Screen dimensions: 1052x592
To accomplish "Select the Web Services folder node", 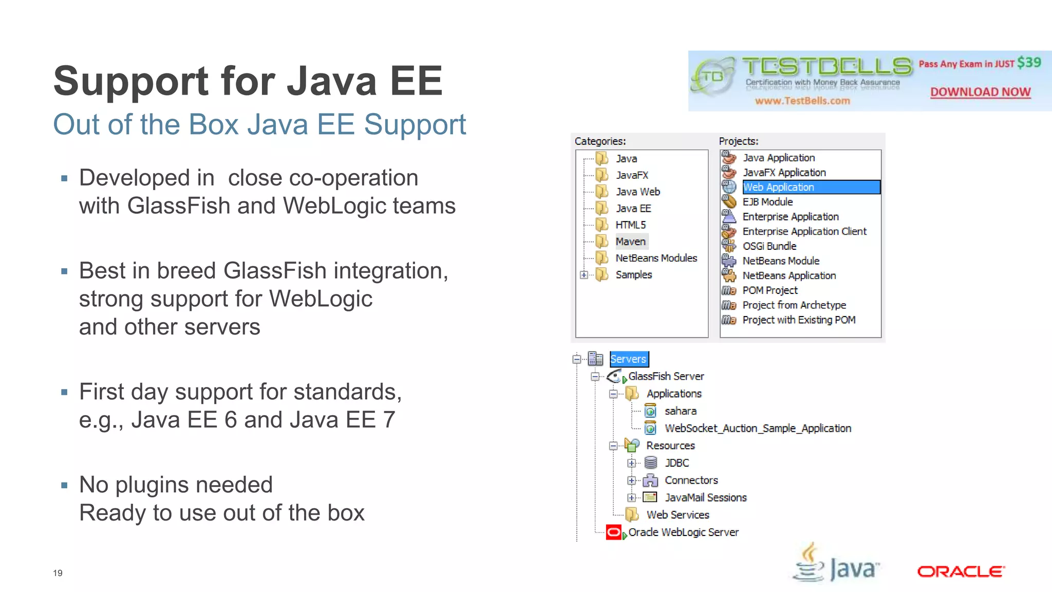I will [x=678, y=514].
